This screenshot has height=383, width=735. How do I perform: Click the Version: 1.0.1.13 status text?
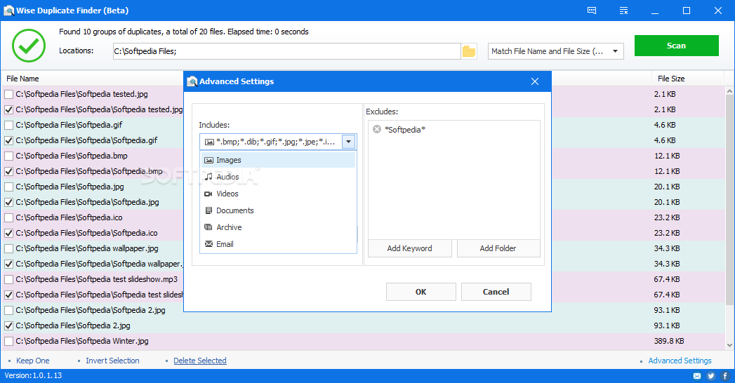[33, 375]
